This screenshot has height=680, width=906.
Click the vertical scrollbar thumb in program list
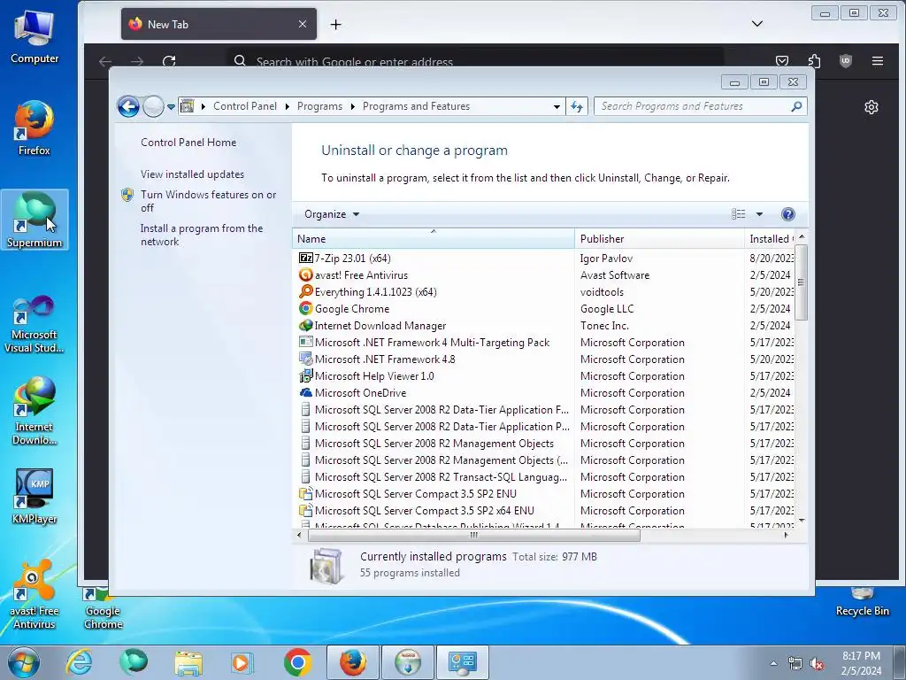(801, 282)
